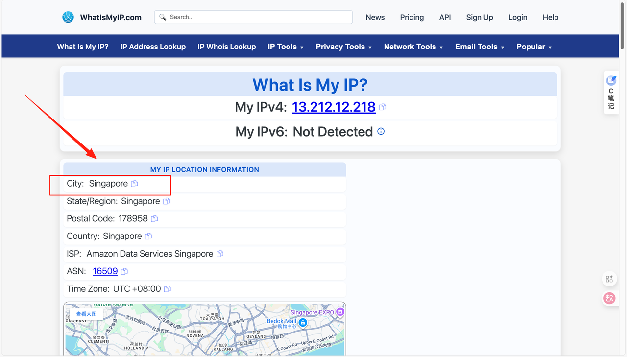Copy the ASN 16509 value
The image size is (627, 357).
click(124, 271)
